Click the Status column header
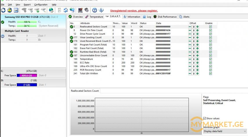248x137 pixels. point(147,23)
